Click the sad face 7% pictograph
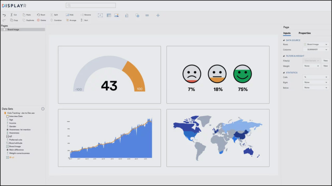The height and width of the screenshot is (186, 332). pyautogui.click(x=192, y=74)
